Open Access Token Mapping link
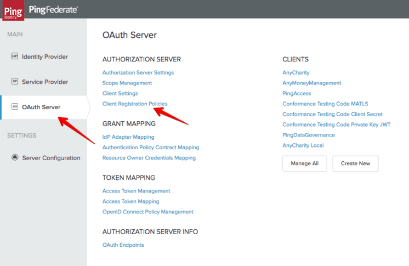Viewport: 409px width, 266px height. tap(130, 201)
